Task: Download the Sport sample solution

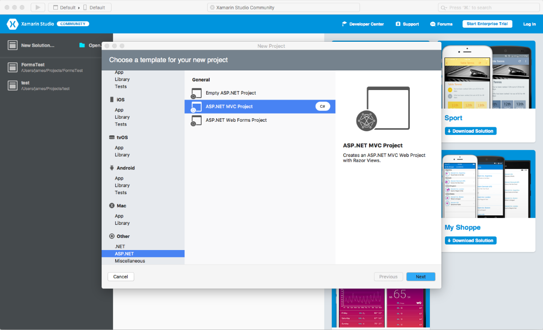Action: (471, 131)
